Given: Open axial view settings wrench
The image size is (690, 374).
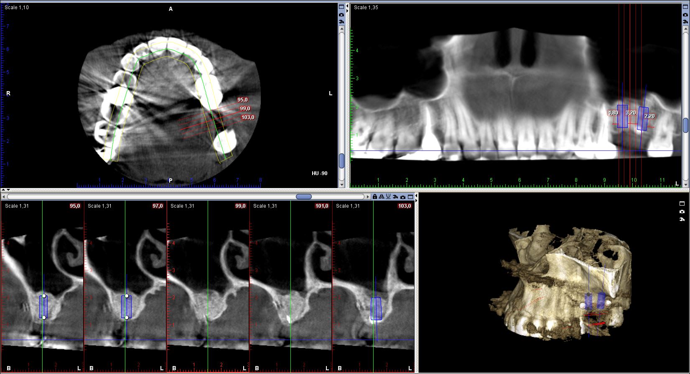Looking at the screenshot, I should click(341, 21).
